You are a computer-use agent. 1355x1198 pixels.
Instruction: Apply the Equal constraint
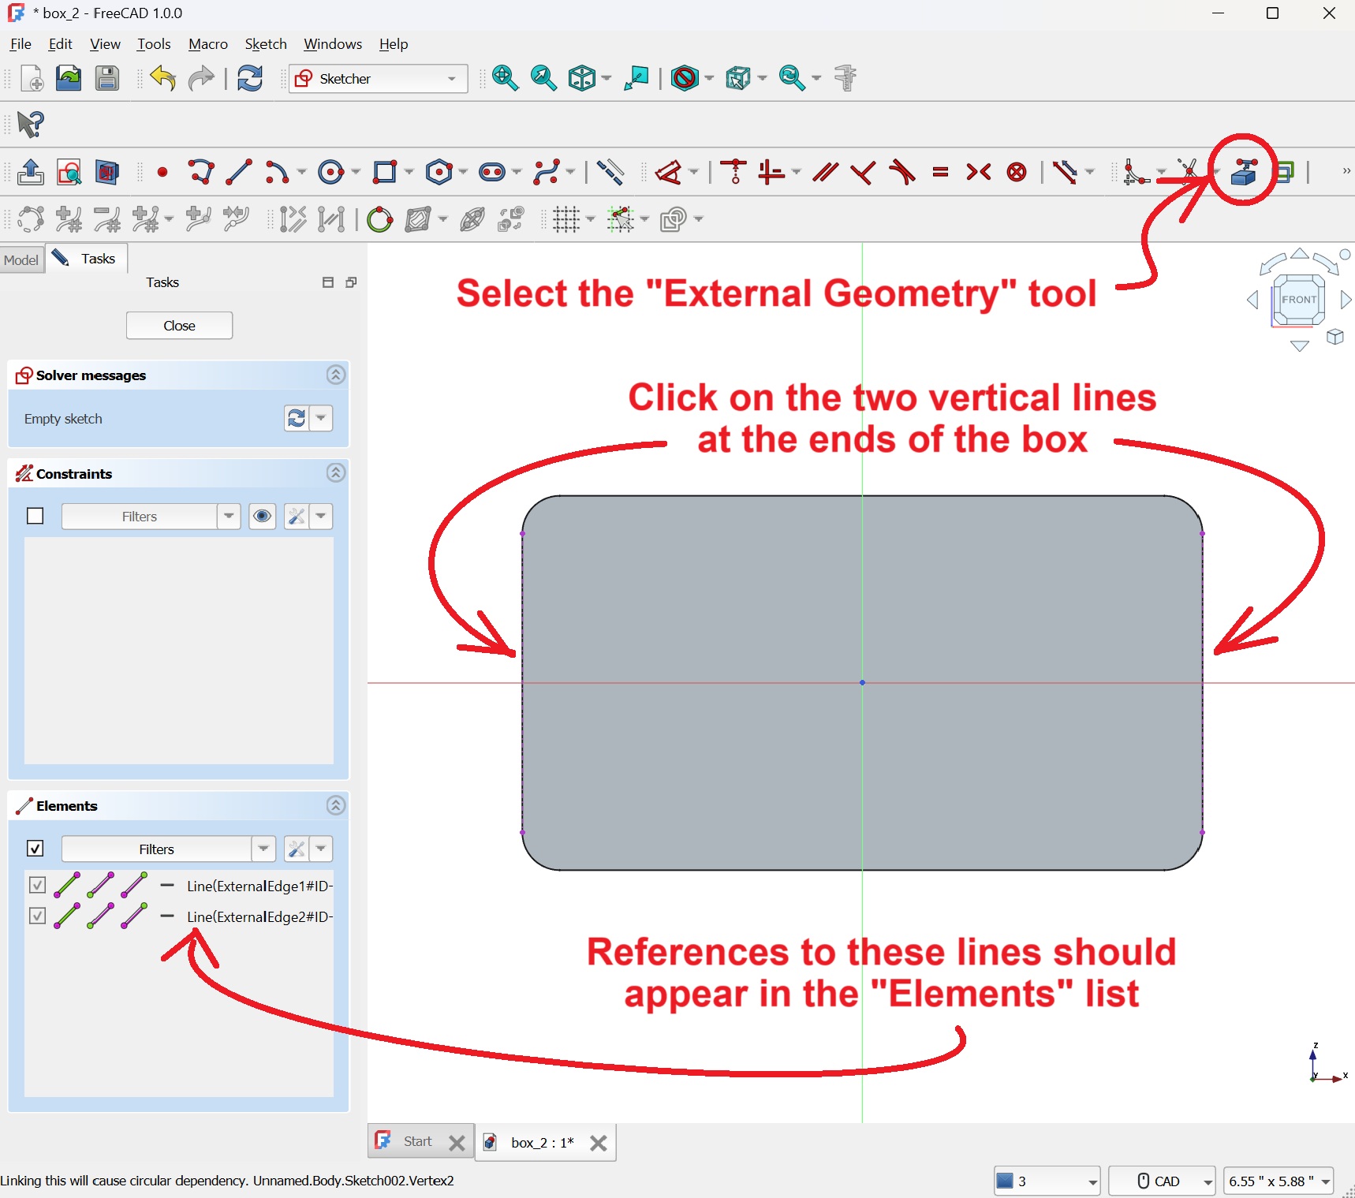(x=939, y=172)
